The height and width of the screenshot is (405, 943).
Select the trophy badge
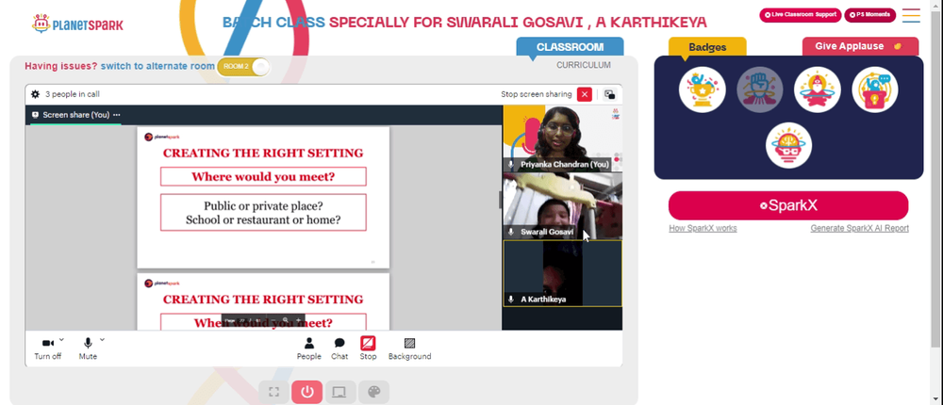(x=702, y=89)
